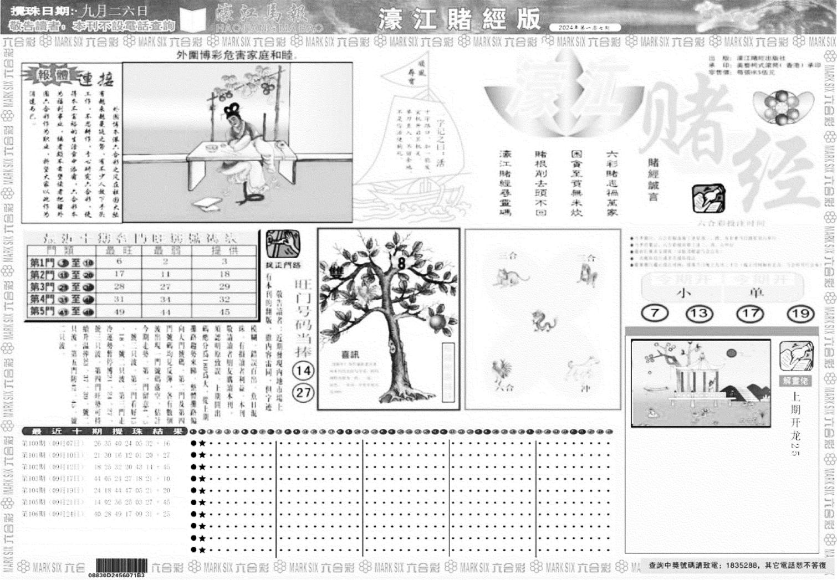
Task: Click the 最旺 column header
Action: [x=119, y=250]
